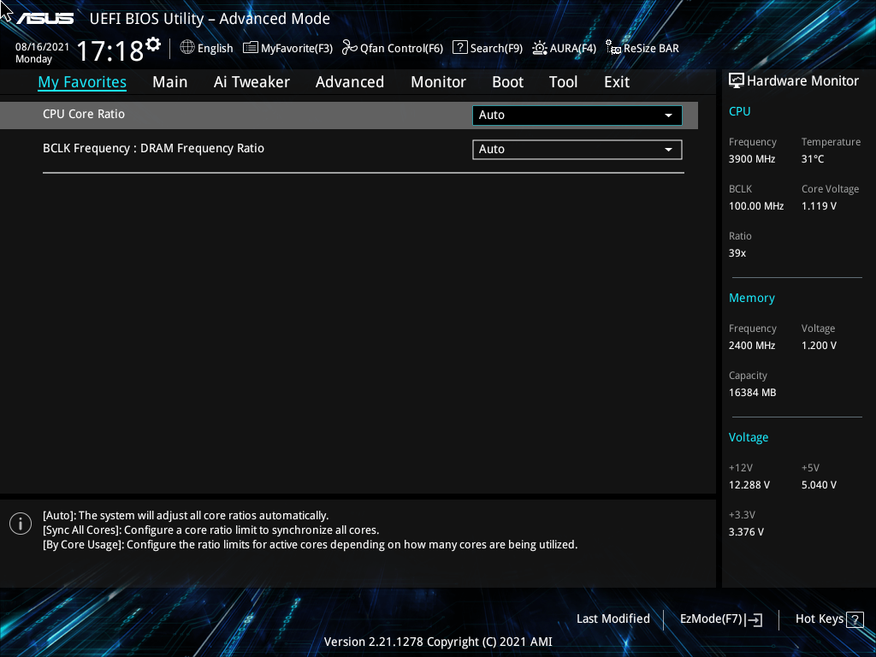Image resolution: width=876 pixels, height=657 pixels.
Task: Click the Voltage section heading
Action: click(749, 437)
